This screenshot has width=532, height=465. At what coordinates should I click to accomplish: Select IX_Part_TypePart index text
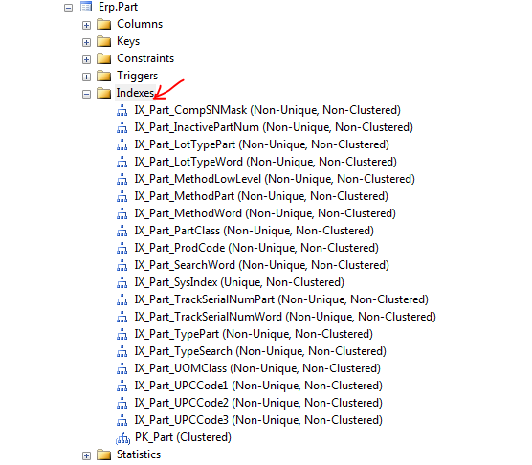click(254, 335)
